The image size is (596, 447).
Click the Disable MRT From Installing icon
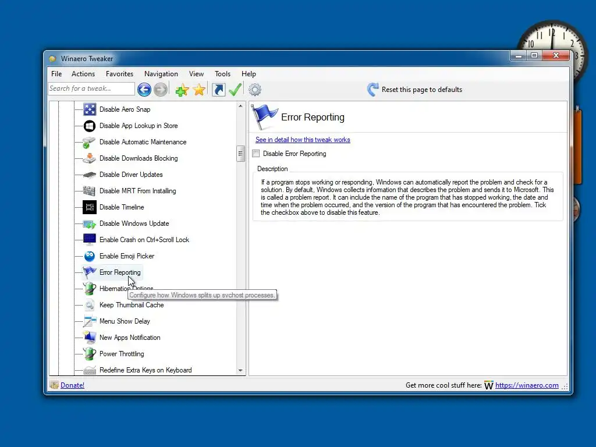click(x=90, y=191)
